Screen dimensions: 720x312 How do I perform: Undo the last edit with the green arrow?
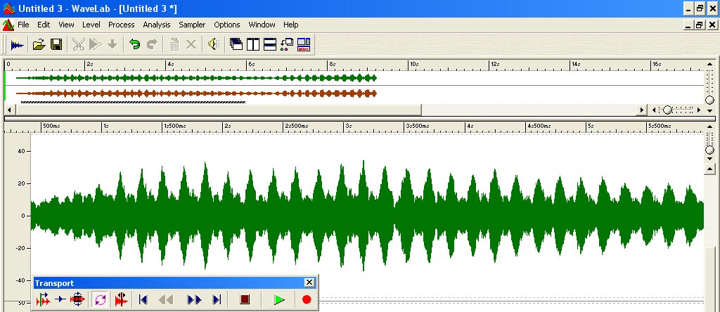click(134, 44)
